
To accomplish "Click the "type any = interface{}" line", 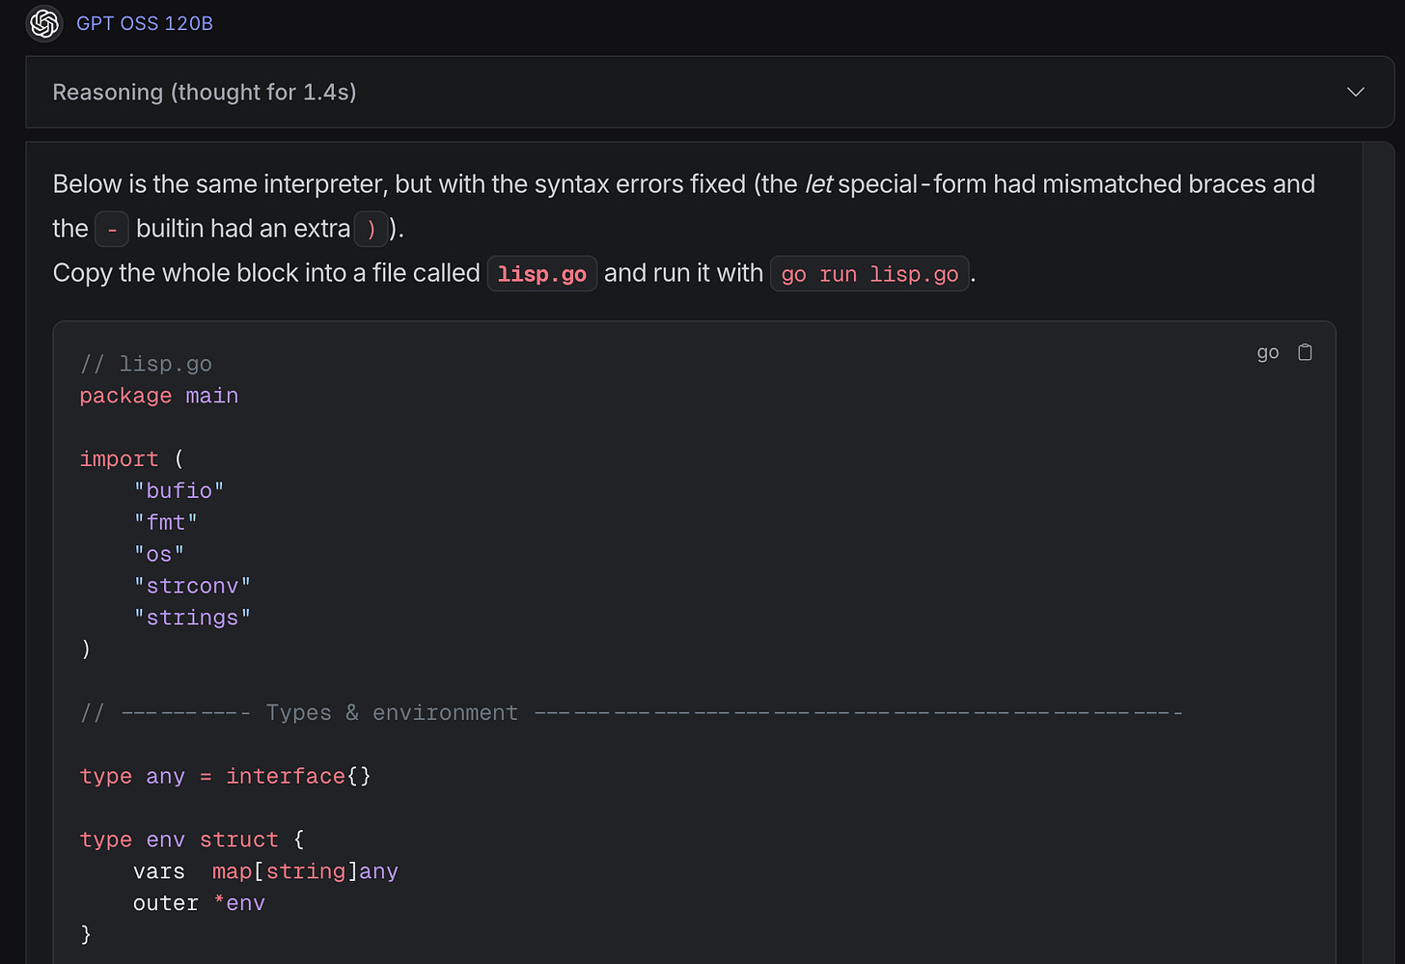I will point(225,776).
